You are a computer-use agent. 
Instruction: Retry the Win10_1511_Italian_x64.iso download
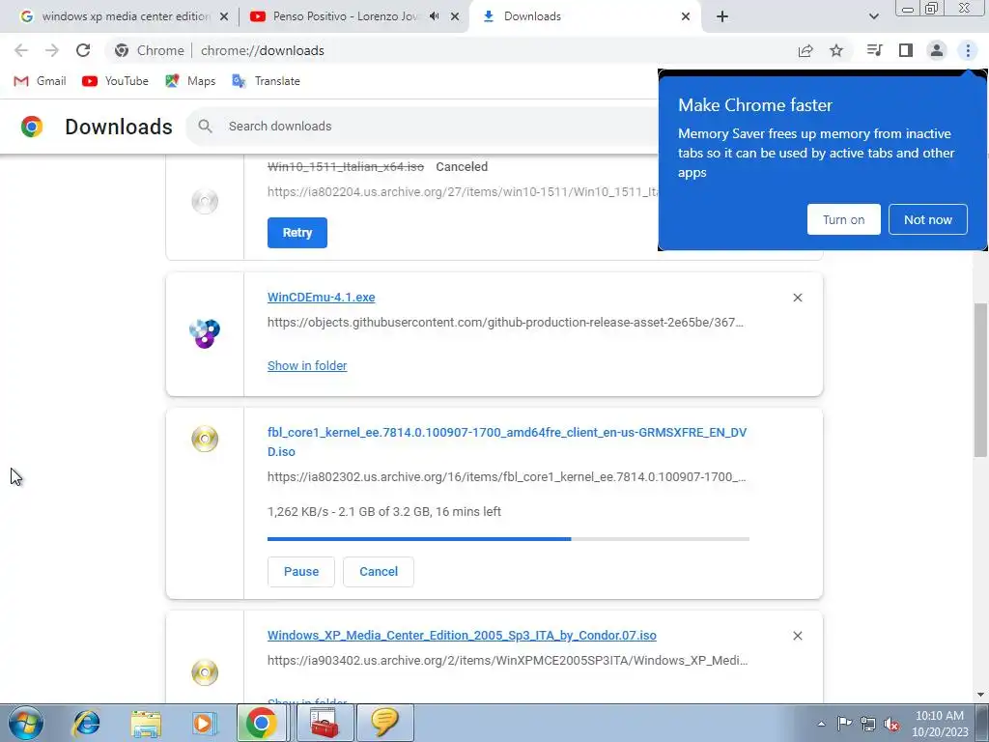(297, 233)
